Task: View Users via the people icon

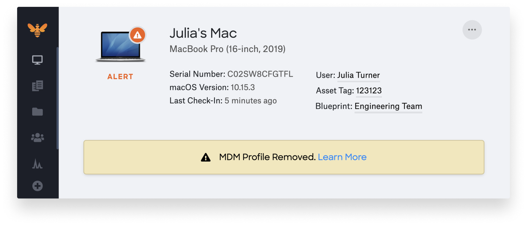Action: [x=38, y=137]
